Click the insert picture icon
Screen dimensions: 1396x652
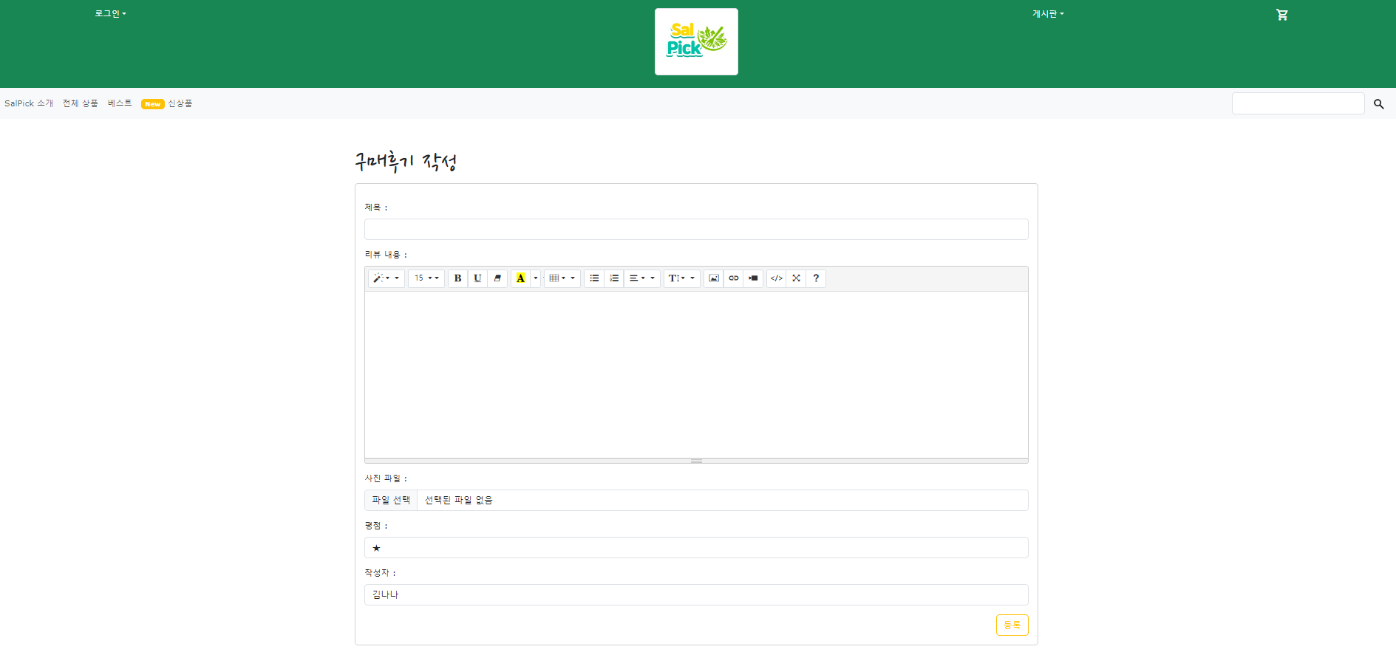(713, 278)
